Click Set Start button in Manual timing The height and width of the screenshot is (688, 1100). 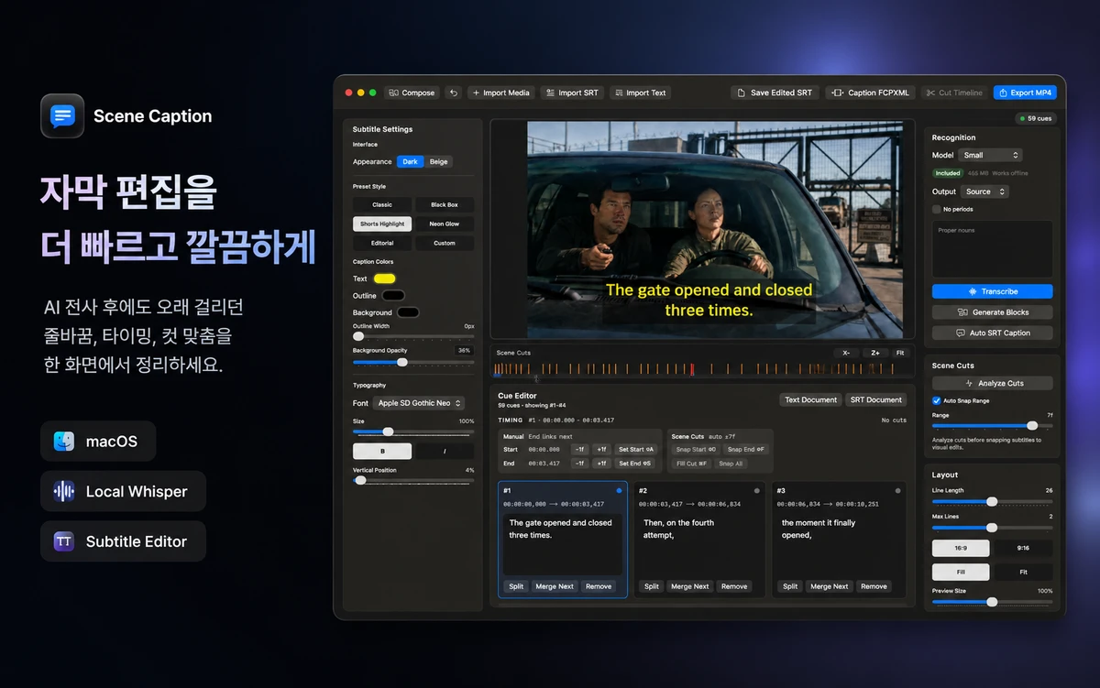[x=636, y=450]
